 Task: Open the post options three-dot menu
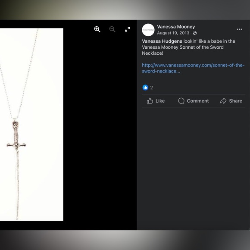coord(239,29)
